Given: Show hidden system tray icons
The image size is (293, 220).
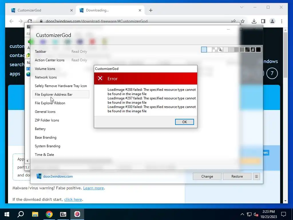Looking at the screenshot, I should [x=242, y=214].
